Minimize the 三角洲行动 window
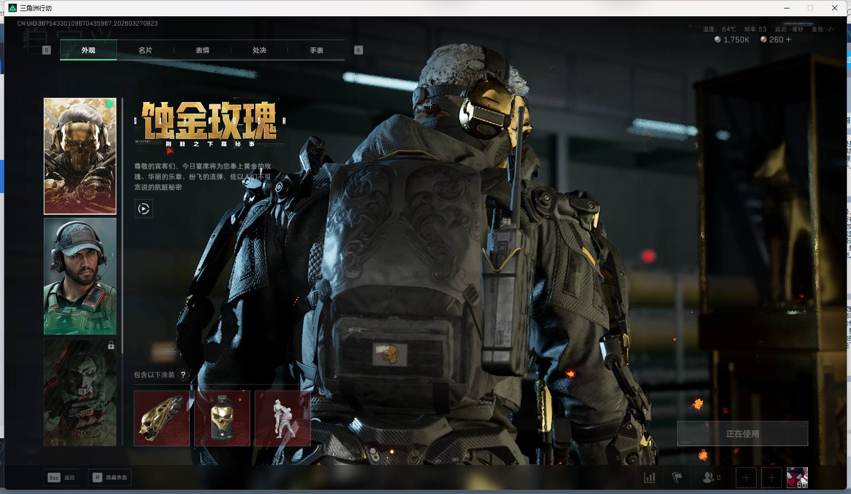The height and width of the screenshot is (494, 851). click(787, 8)
